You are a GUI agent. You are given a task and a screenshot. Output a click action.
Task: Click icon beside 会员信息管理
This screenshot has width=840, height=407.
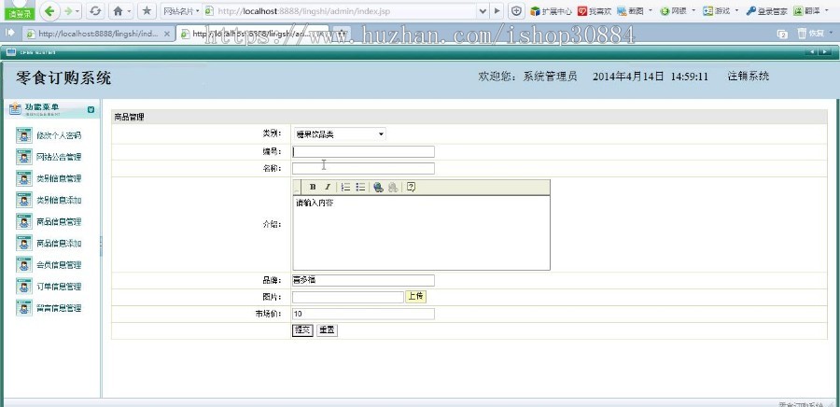pyautogui.click(x=24, y=265)
